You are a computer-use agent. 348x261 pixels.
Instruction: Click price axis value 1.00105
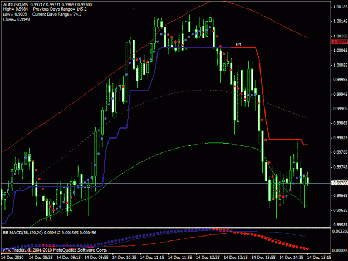click(x=340, y=36)
